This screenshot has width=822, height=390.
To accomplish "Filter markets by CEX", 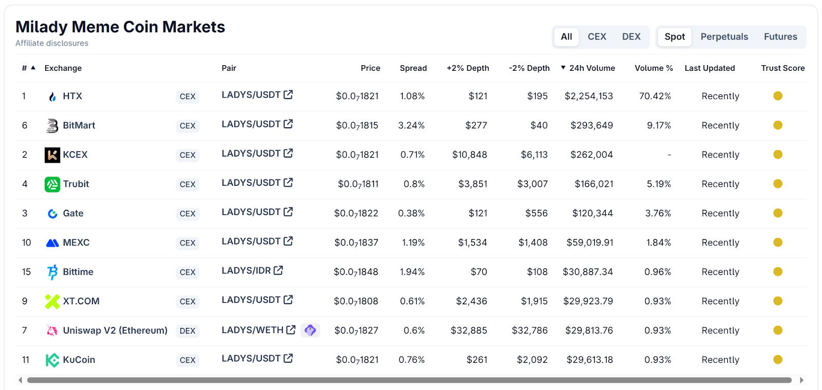I will pos(597,37).
